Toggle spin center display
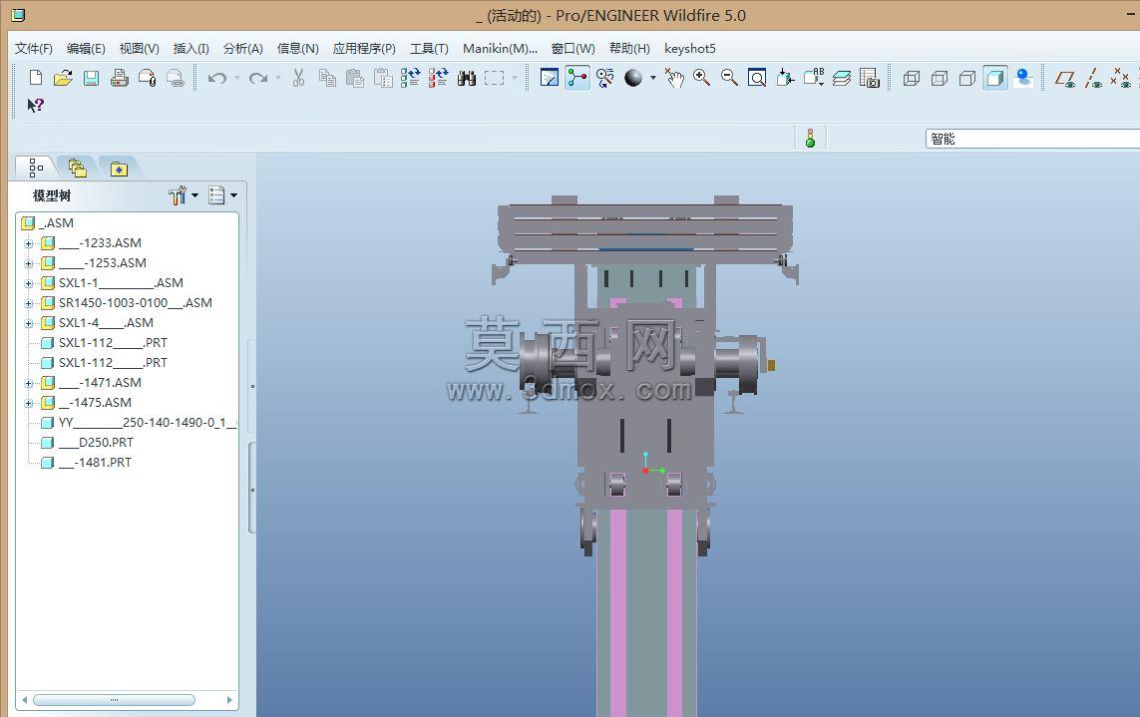Viewport: 1140px width, 717px height. [x=577, y=78]
